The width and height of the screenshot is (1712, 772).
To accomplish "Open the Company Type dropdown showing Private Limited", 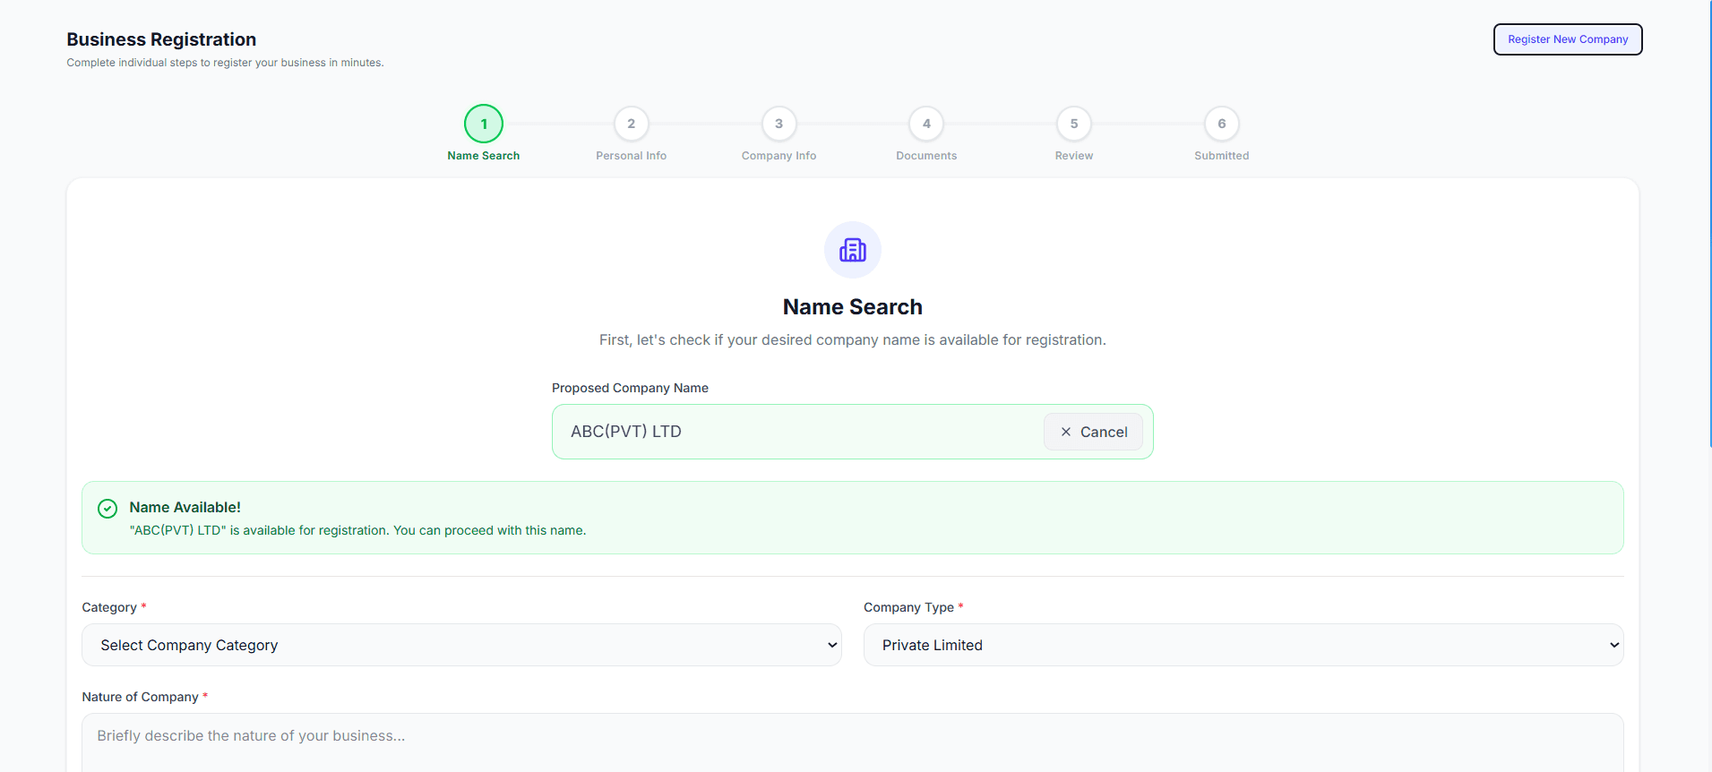I will [x=1243, y=645].
